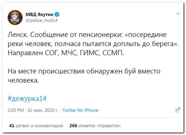
Task: Open the #дежурка14 hashtag
Action: (27, 99)
